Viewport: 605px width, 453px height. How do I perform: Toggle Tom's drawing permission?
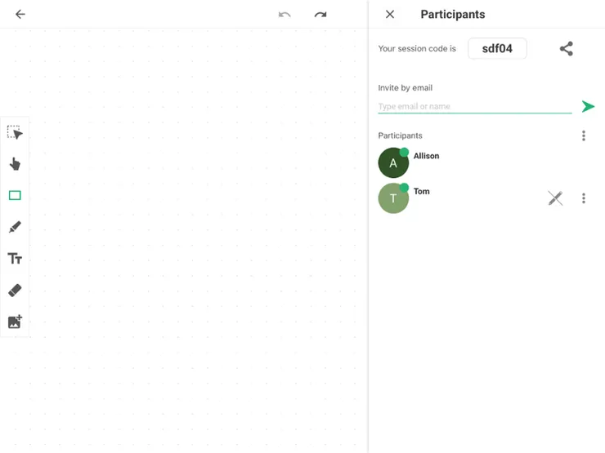click(x=555, y=198)
